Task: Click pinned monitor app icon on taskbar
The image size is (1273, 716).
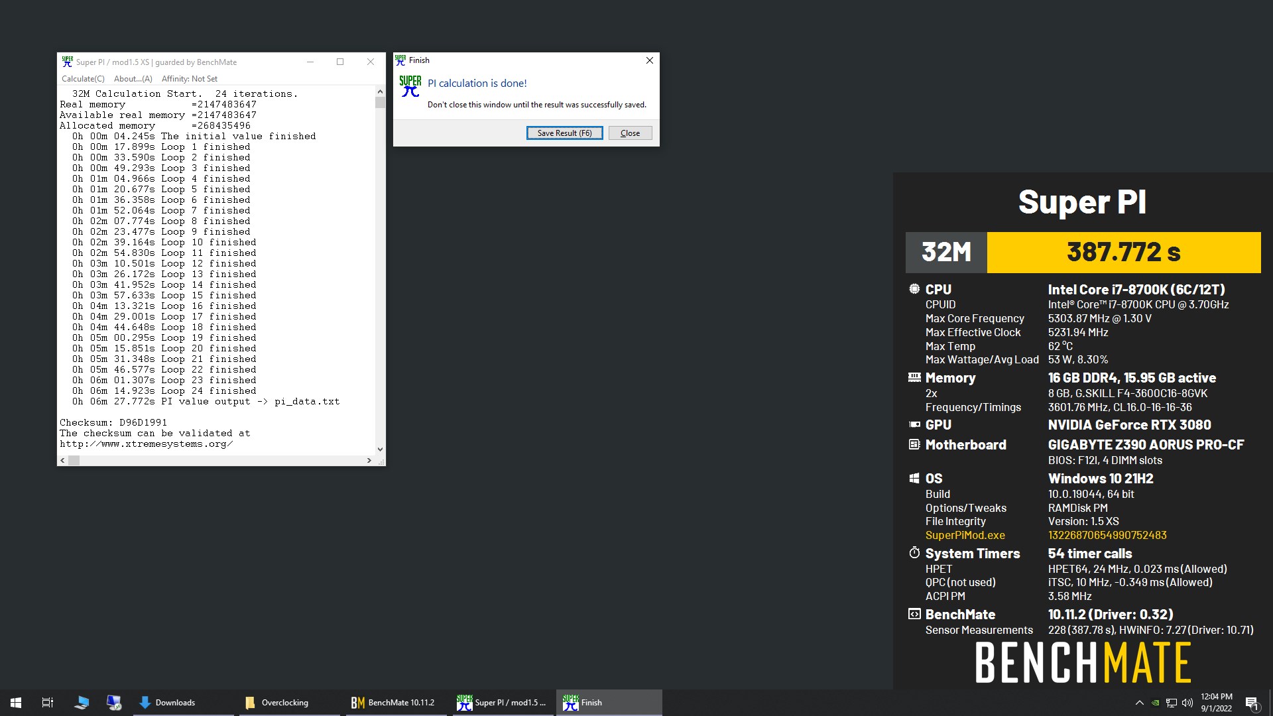Action: (114, 703)
